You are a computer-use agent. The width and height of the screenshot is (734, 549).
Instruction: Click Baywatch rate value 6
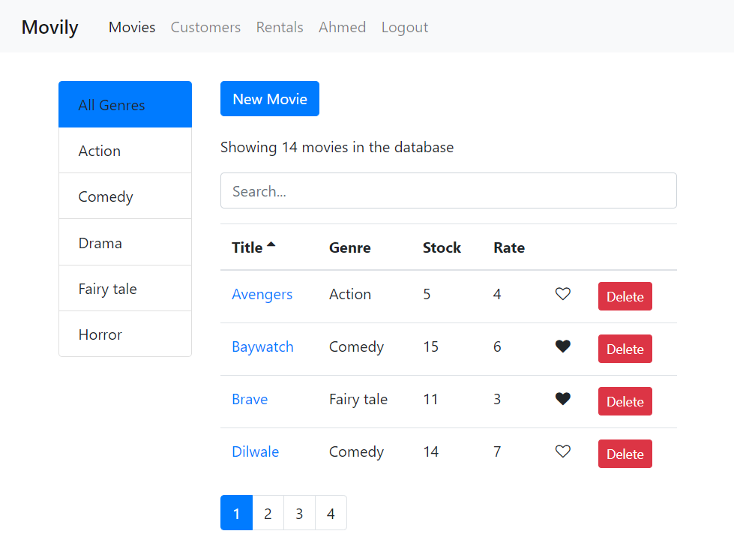[x=497, y=346]
